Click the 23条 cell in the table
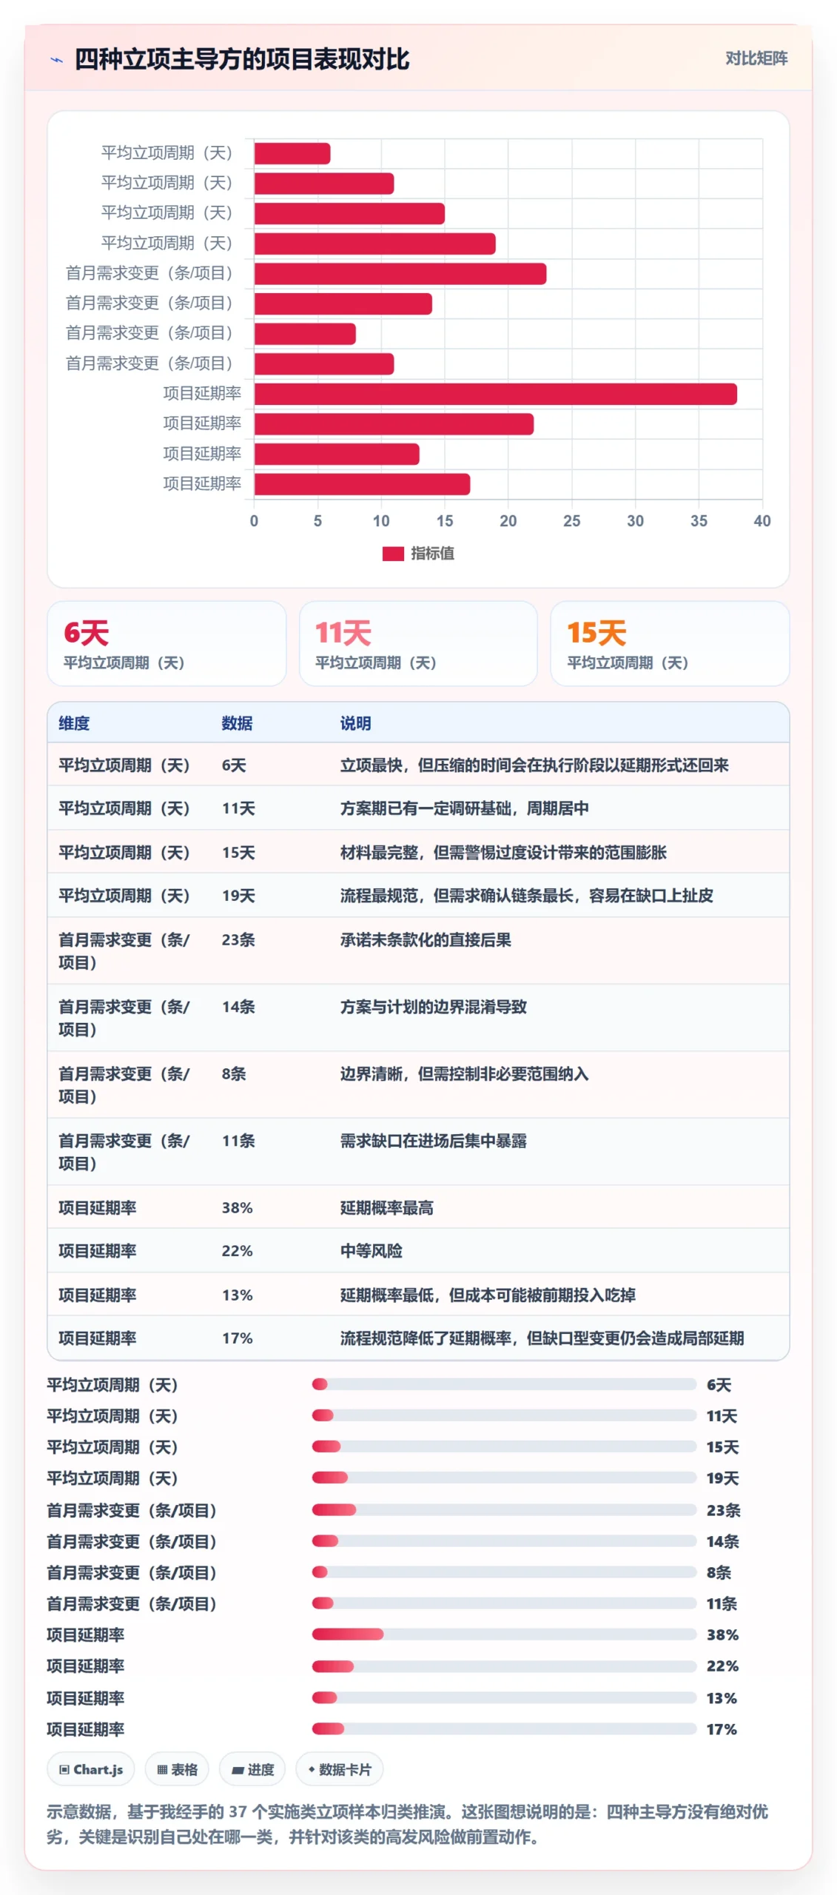 [238, 939]
